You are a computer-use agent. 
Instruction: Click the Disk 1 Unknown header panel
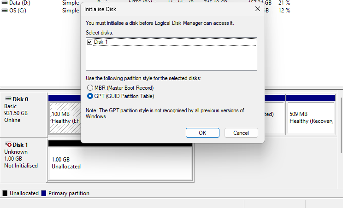24,161
